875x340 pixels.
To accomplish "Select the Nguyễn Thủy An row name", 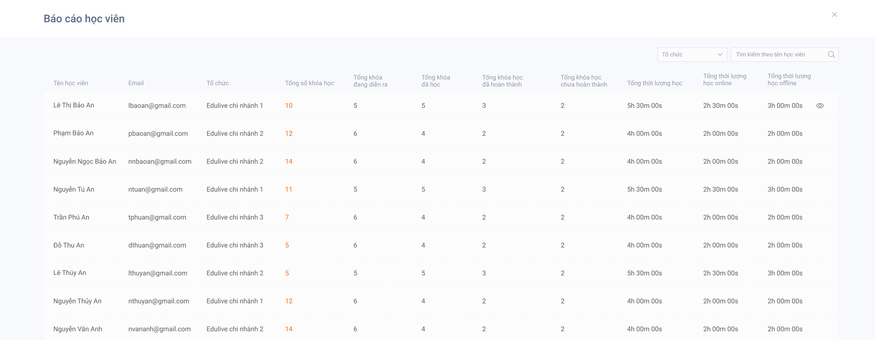I will 77,301.
